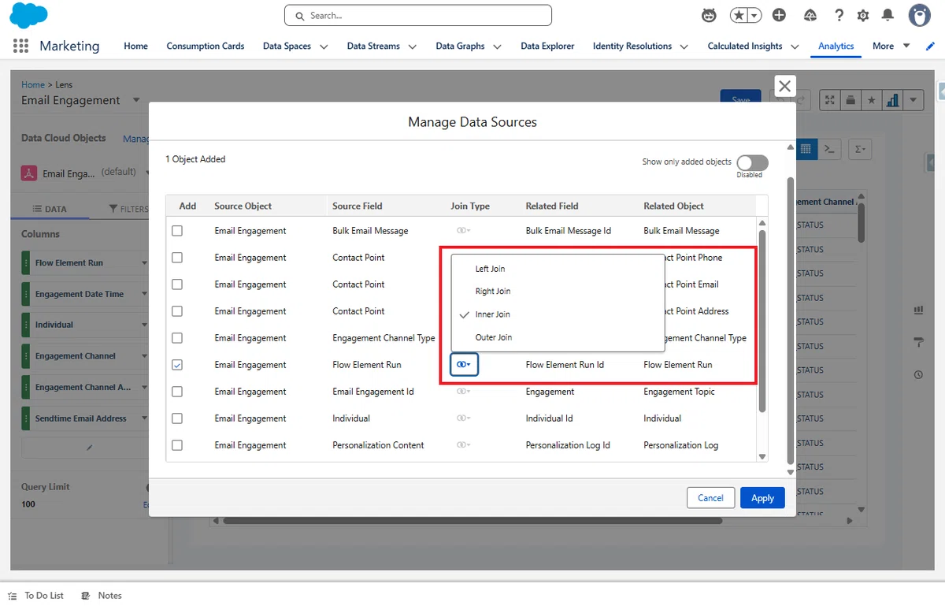This screenshot has height=606, width=945.
Task: Click the bar chart icon in lens toolbar
Action: click(x=893, y=100)
